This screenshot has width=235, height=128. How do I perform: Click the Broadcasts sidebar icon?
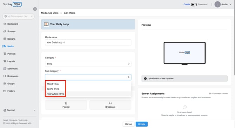tap(5, 76)
